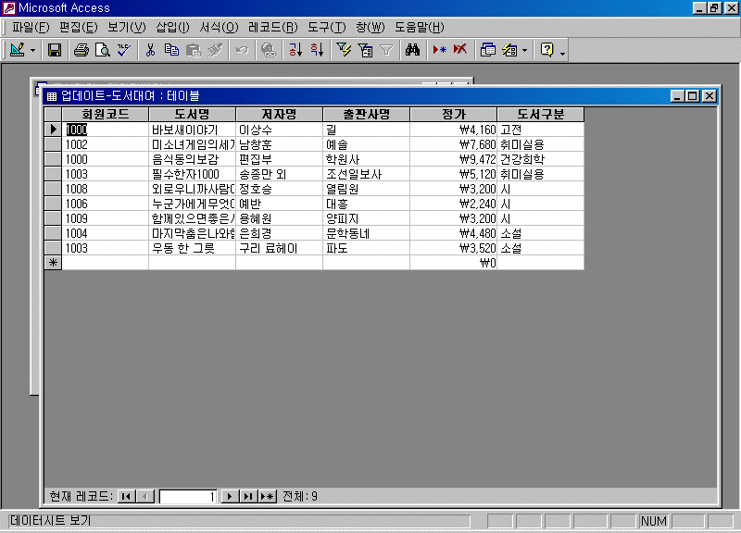Click the 건강희학 category cell
The width and height of the screenshot is (741, 533).
click(541, 159)
